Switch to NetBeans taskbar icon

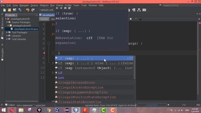pos(76,110)
